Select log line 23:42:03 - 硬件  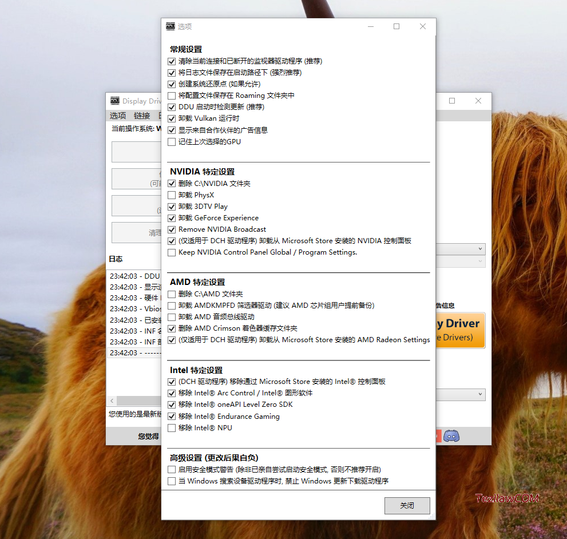[x=134, y=298]
